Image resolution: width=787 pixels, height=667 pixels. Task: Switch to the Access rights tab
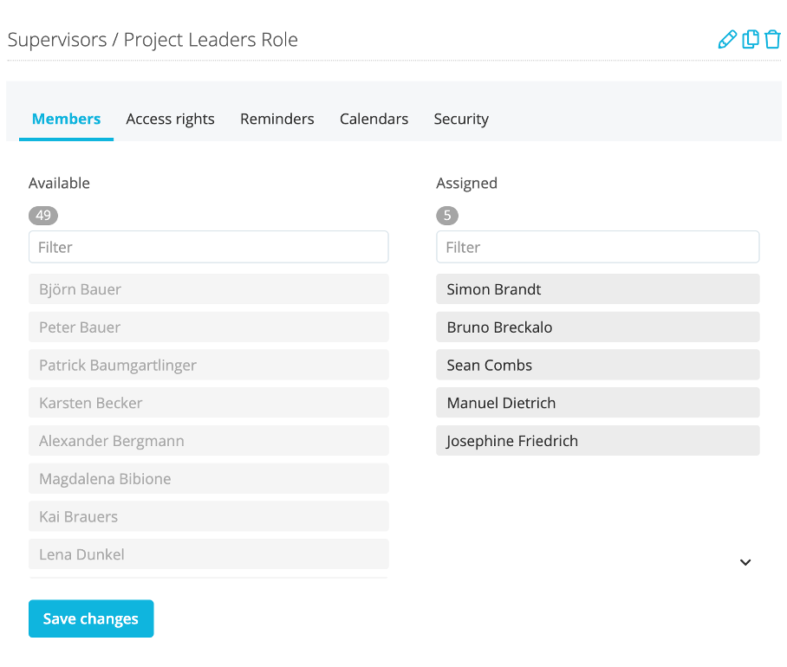[170, 119]
